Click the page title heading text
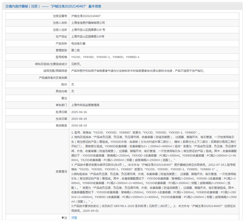This screenshot has width=243, height=221. tap(55, 6)
